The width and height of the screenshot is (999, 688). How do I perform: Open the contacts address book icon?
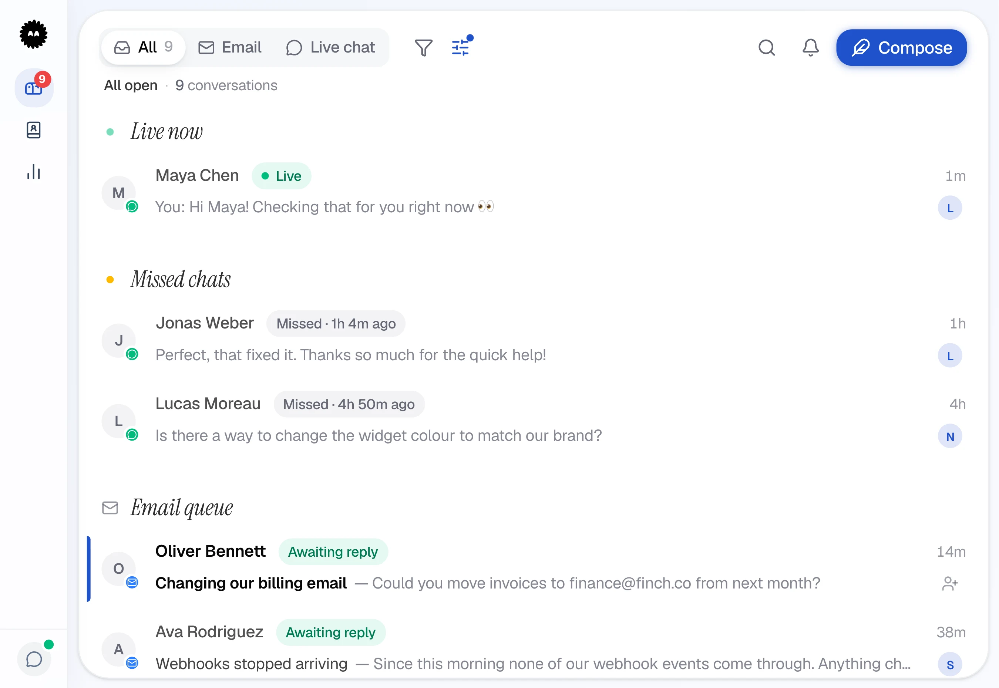pos(34,130)
